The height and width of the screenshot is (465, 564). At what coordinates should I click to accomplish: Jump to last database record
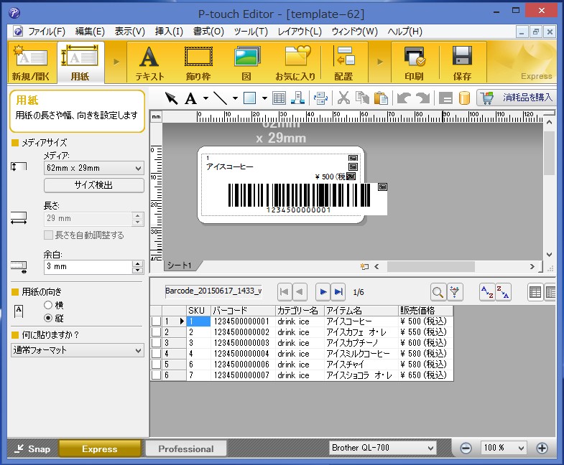338,292
